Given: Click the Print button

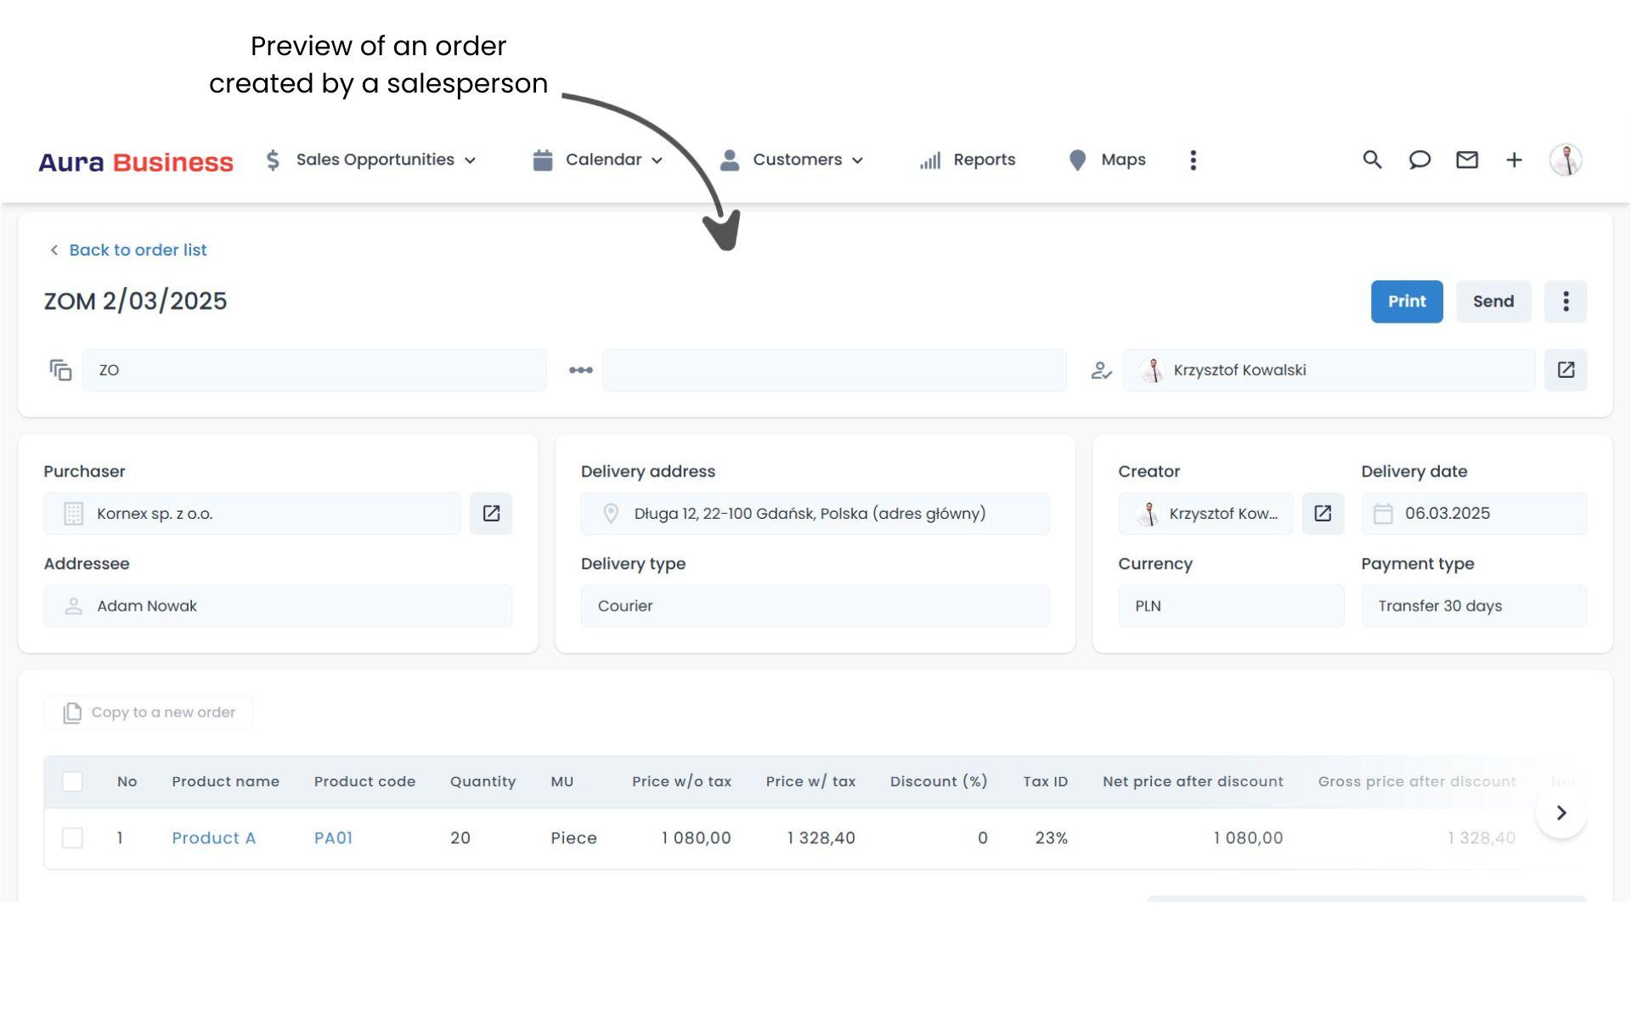Looking at the screenshot, I should point(1407,301).
